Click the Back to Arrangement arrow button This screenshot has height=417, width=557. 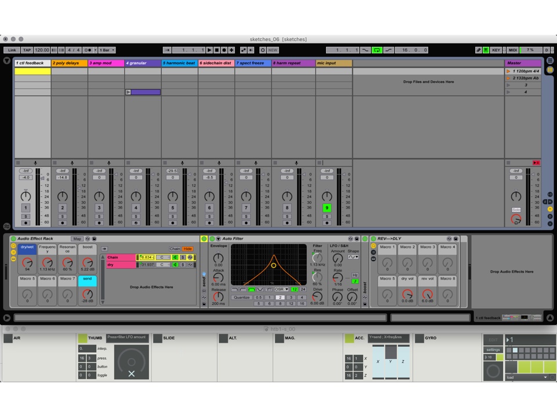[x=251, y=50]
